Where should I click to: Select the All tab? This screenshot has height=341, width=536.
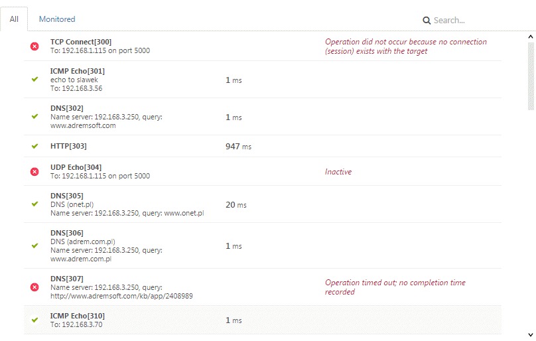coord(14,19)
